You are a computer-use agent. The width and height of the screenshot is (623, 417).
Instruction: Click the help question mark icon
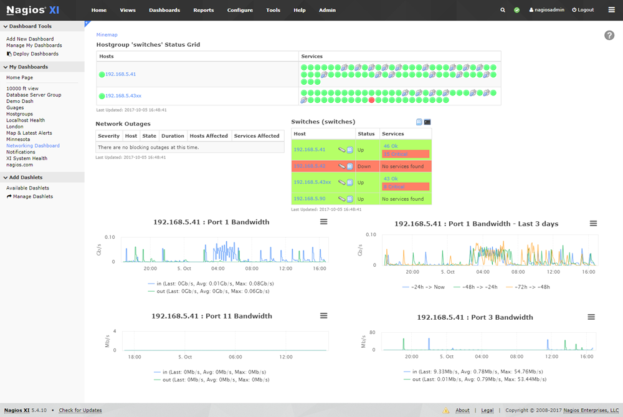coord(609,36)
